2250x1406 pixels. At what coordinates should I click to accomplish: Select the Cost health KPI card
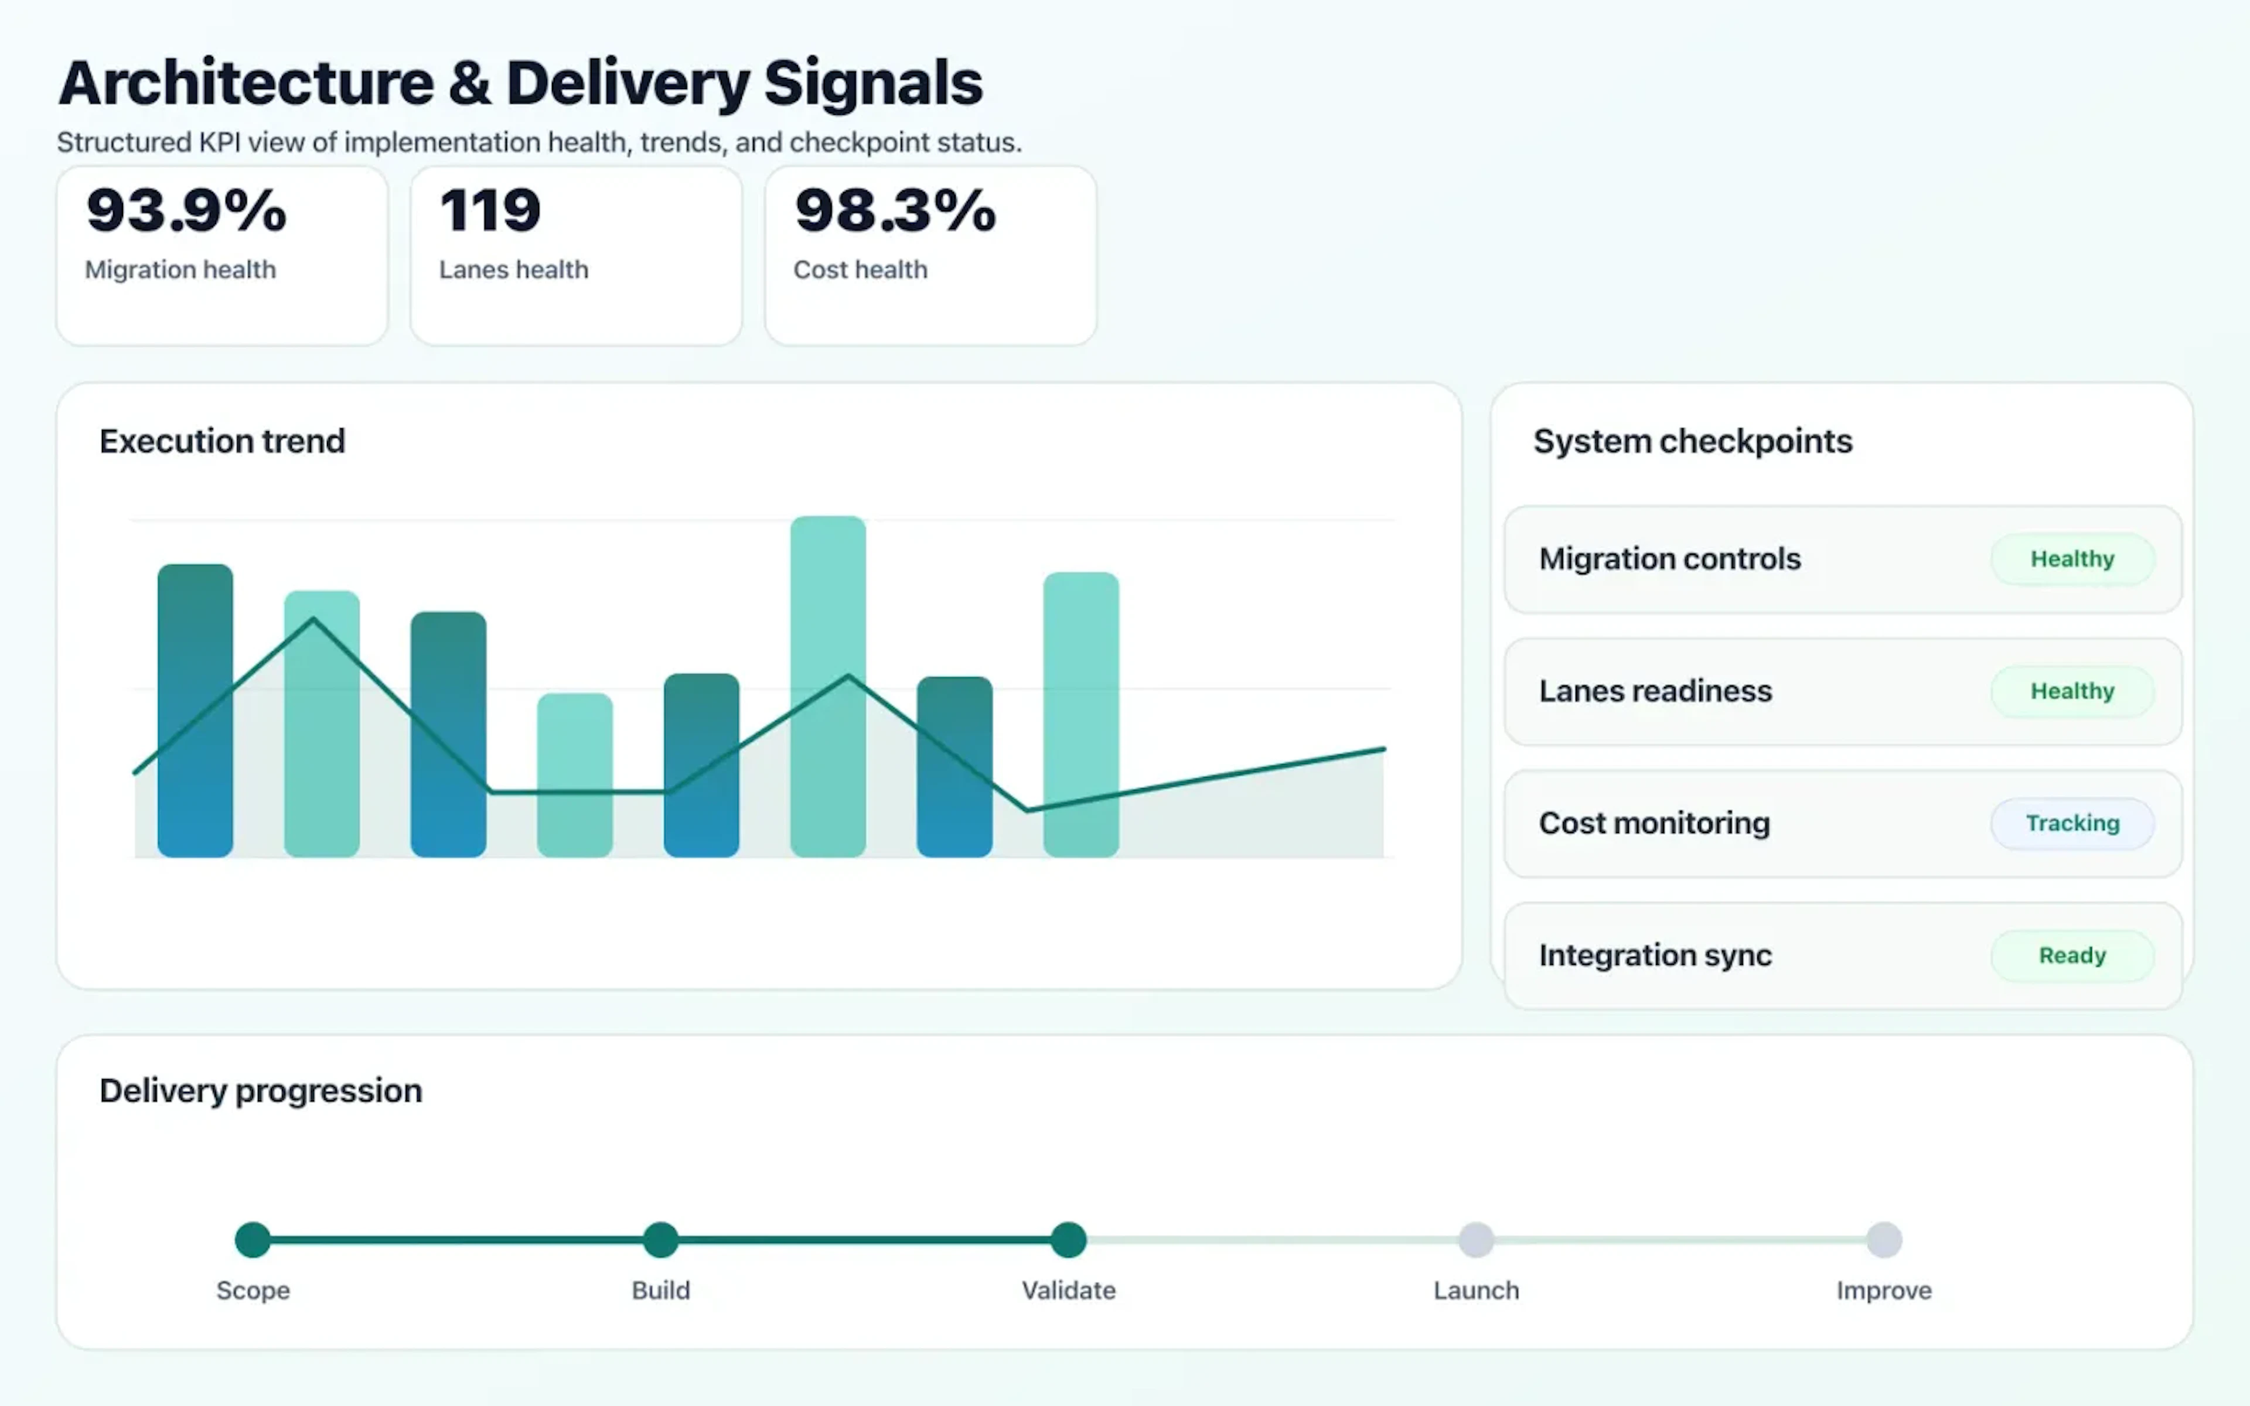(930, 253)
